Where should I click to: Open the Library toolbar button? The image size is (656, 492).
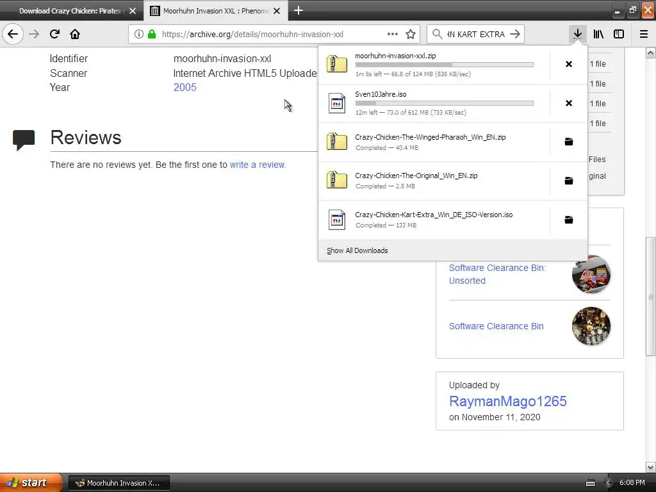[x=598, y=34]
